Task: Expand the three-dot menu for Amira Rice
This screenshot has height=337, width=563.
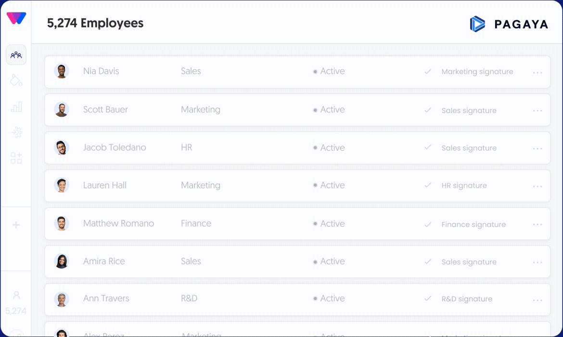Action: [537, 262]
